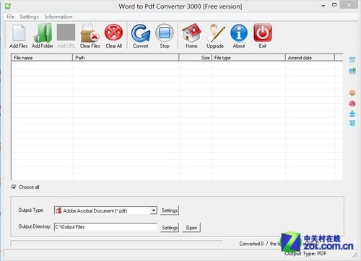This screenshot has width=361, height=261.
Task: Click the blue list-window sidebar icon
Action: click(352, 60)
